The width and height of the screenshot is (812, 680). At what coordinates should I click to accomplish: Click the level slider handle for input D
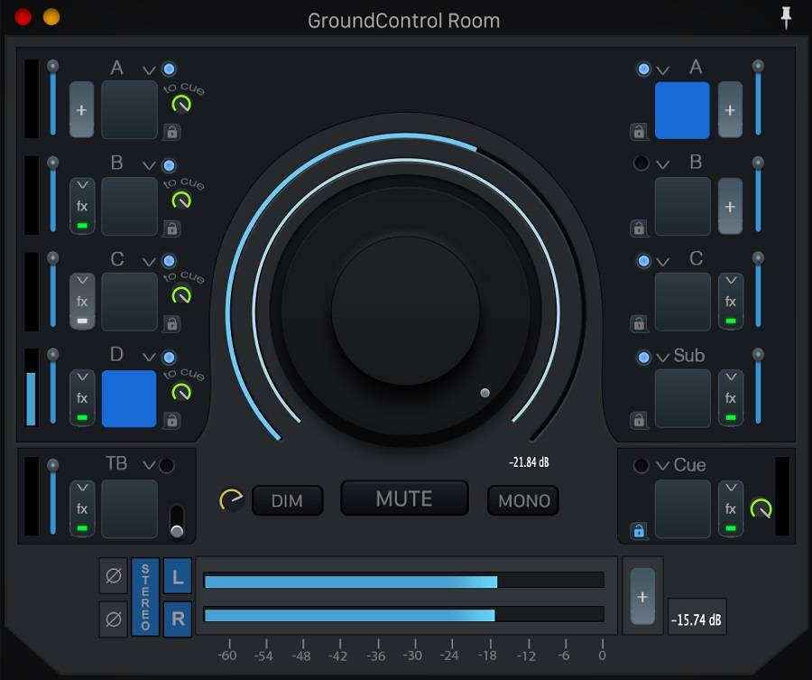coord(53,354)
